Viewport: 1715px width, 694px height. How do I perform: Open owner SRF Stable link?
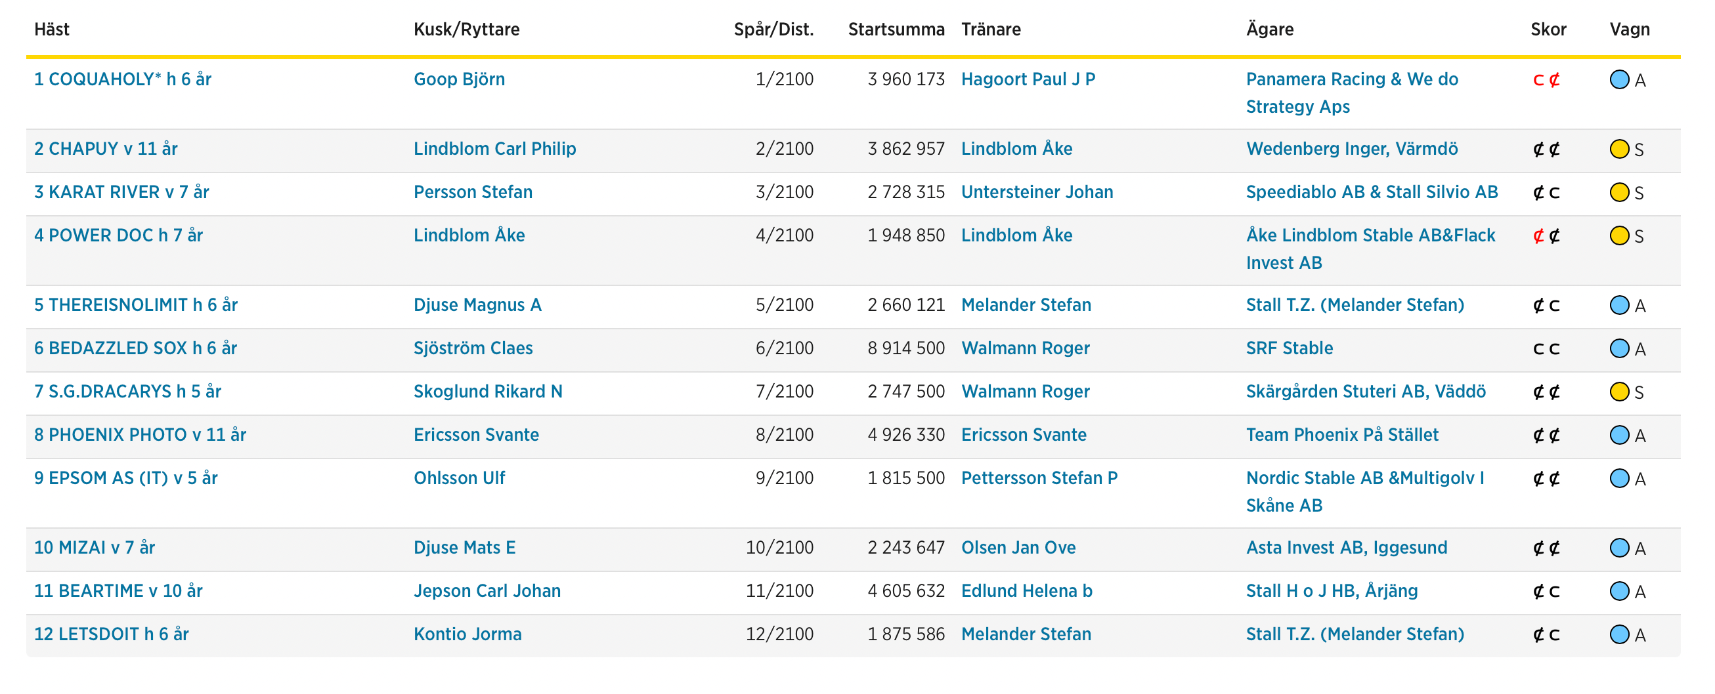pyautogui.click(x=1289, y=348)
